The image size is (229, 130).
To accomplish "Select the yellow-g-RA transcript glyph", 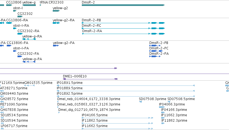I will coord(29,39).
